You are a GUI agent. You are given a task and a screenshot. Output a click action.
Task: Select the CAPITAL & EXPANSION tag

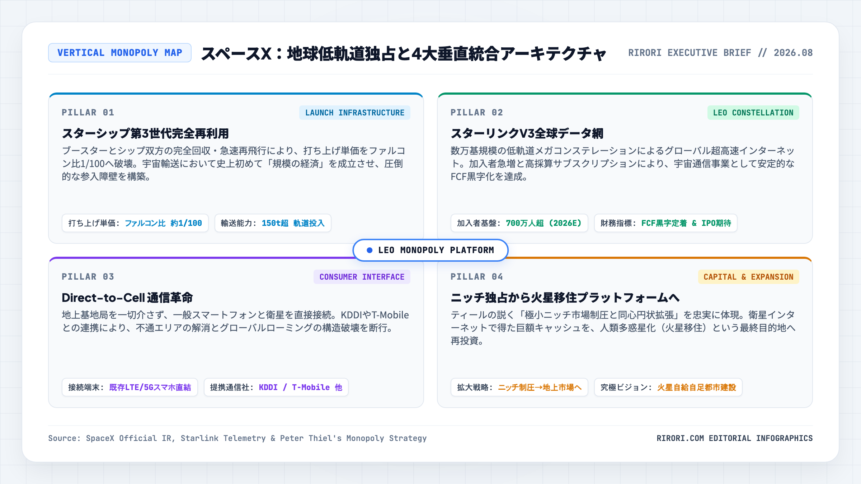[748, 277]
